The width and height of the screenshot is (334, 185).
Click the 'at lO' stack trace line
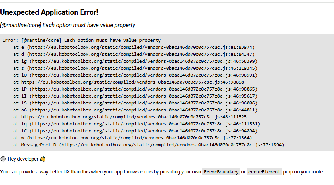(135, 75)
